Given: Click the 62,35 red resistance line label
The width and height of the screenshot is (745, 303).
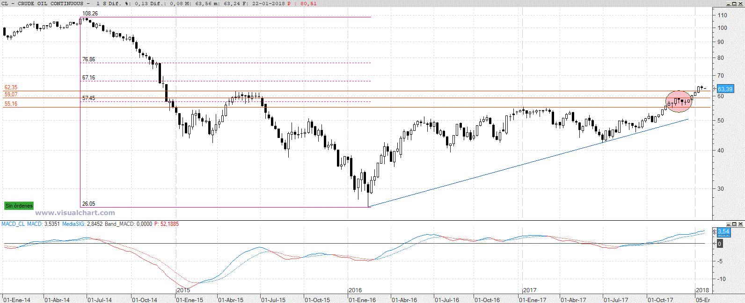Looking at the screenshot, I should click(11, 87).
